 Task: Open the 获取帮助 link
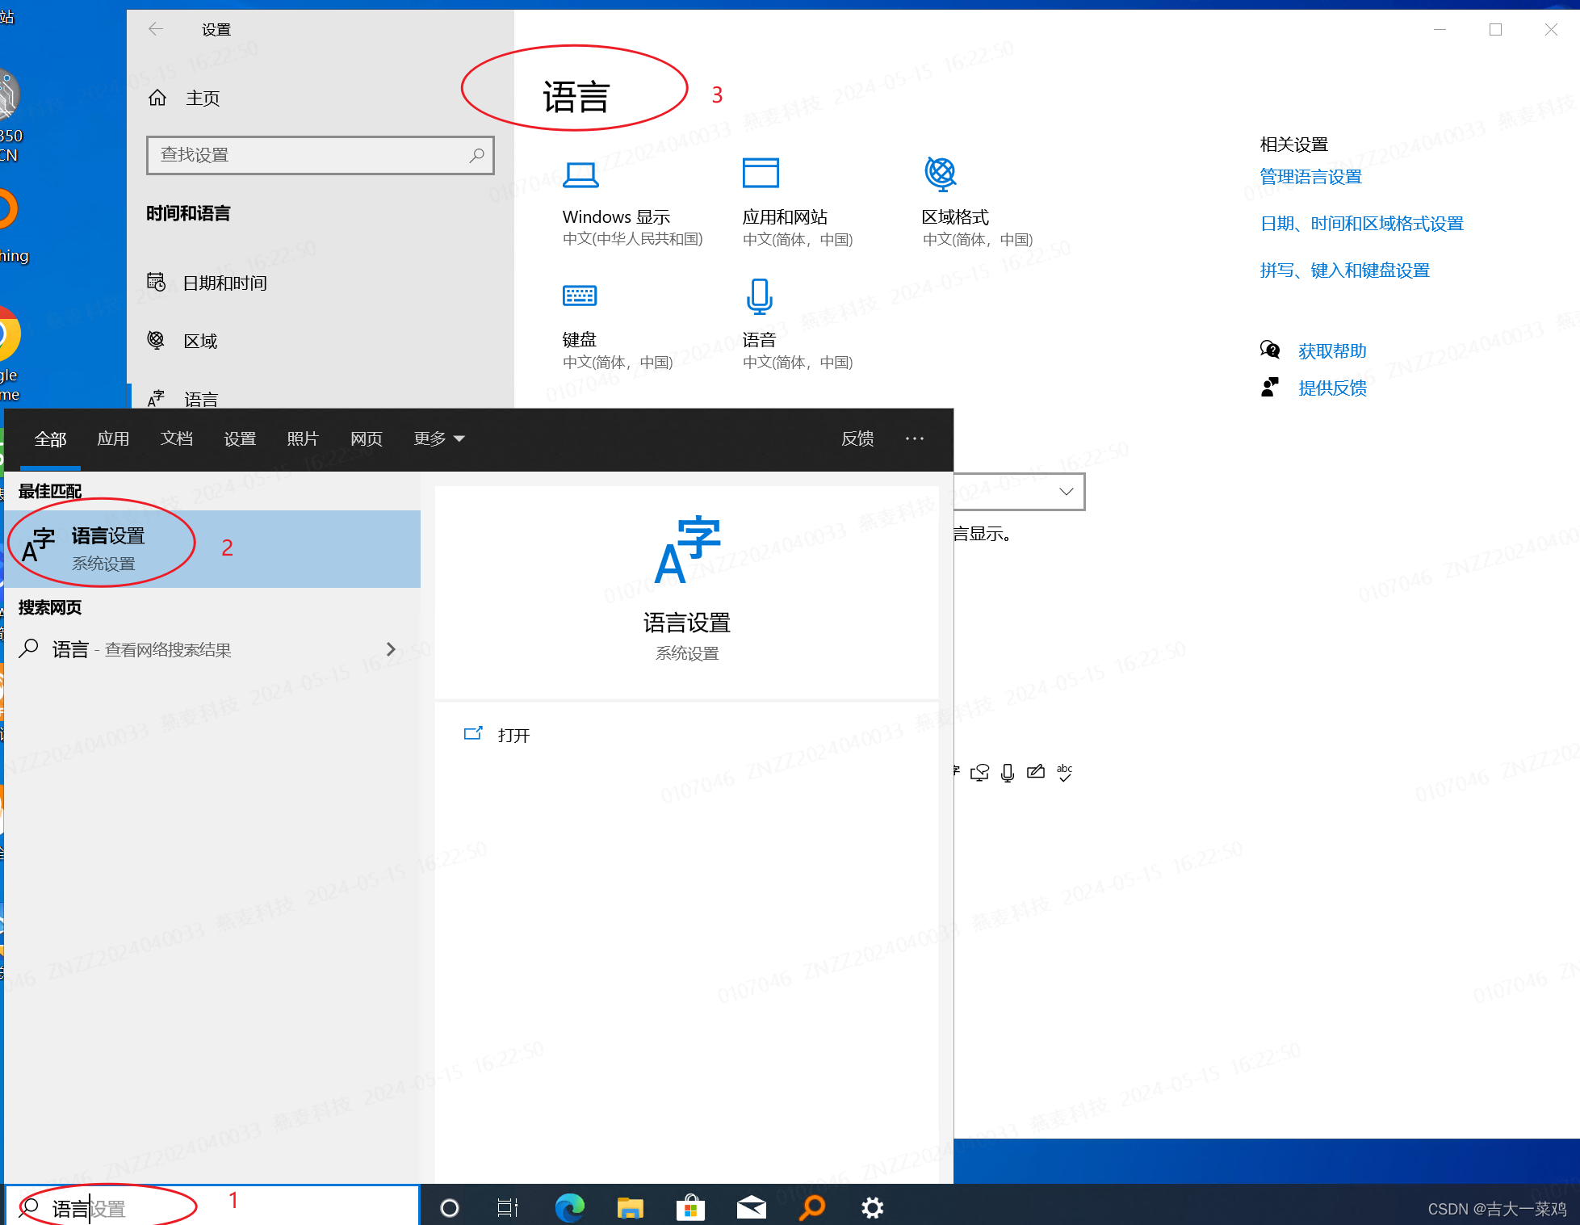click(1331, 351)
